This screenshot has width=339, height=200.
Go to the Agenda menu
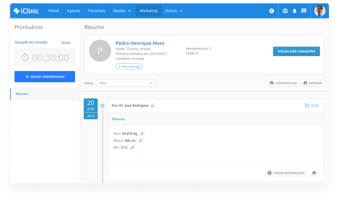click(73, 11)
